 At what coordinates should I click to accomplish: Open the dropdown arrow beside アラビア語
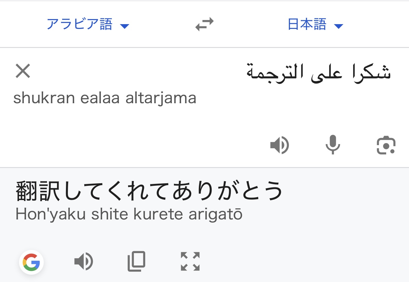coord(125,26)
